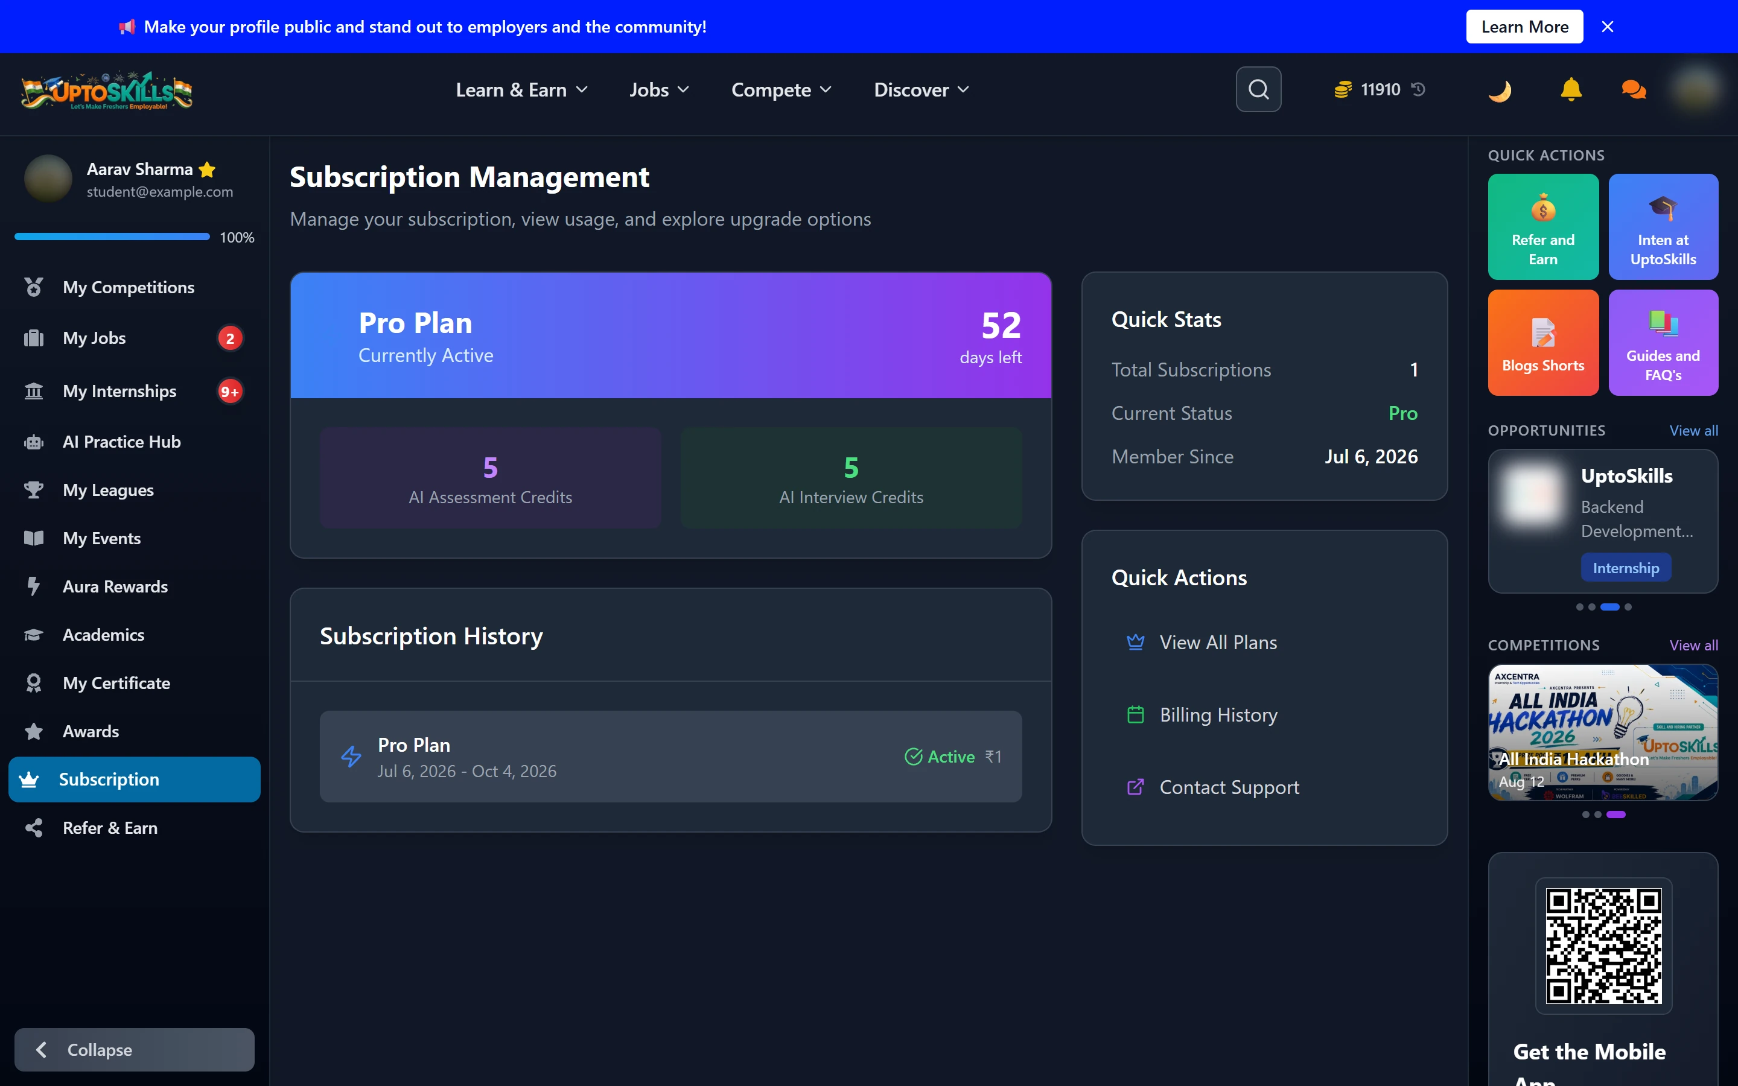The height and width of the screenshot is (1086, 1738).
Task: Click the My Internships 9+ badge
Action: click(x=230, y=392)
